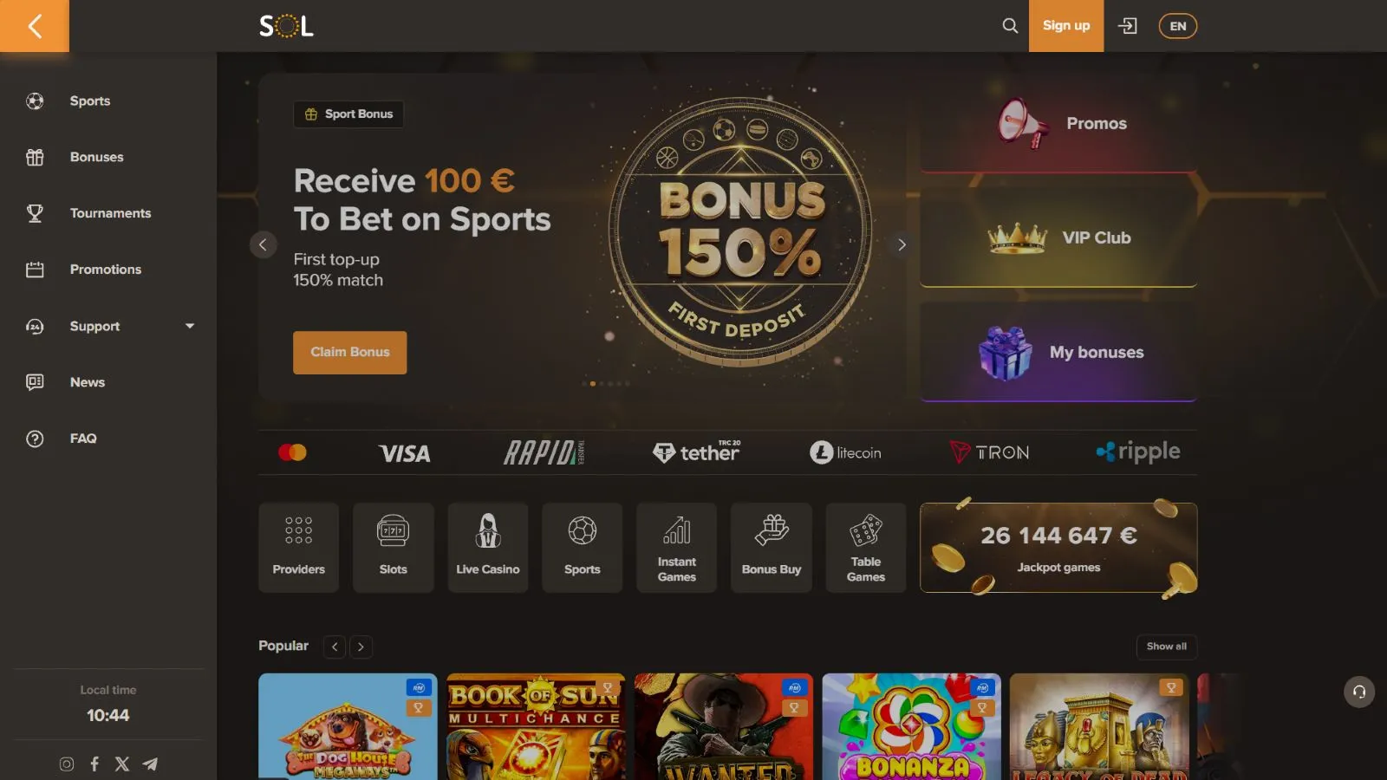Open the Telegram social icon
1387x780 pixels.
point(150,764)
